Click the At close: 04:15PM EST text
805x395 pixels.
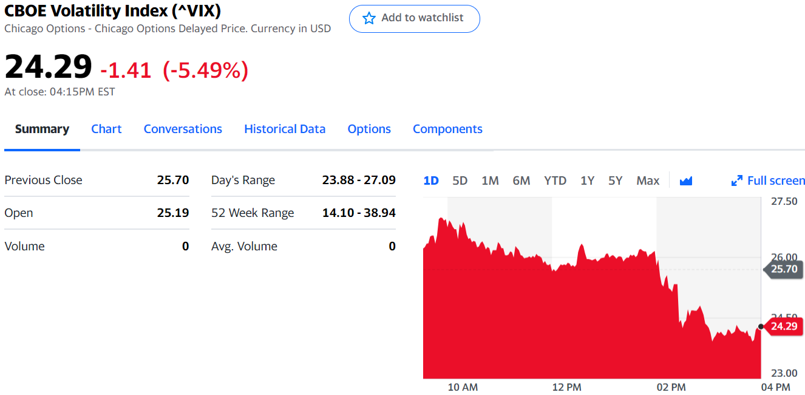59,92
